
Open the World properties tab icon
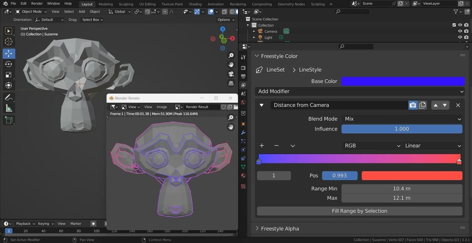pyautogui.click(x=243, y=103)
